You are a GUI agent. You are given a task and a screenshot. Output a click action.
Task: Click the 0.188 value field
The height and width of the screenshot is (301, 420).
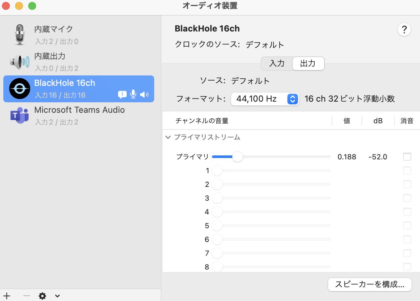(x=347, y=157)
